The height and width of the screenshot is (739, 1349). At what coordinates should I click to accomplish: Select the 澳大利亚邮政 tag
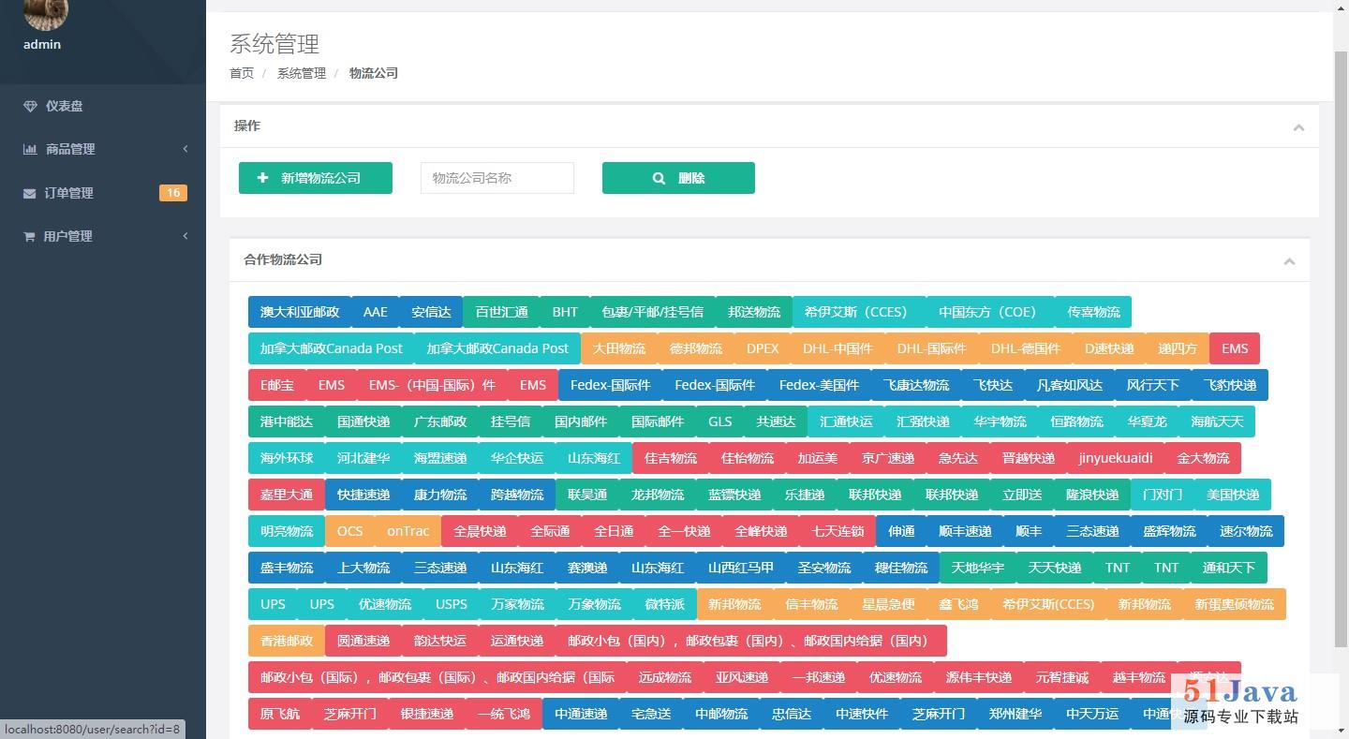(x=300, y=312)
